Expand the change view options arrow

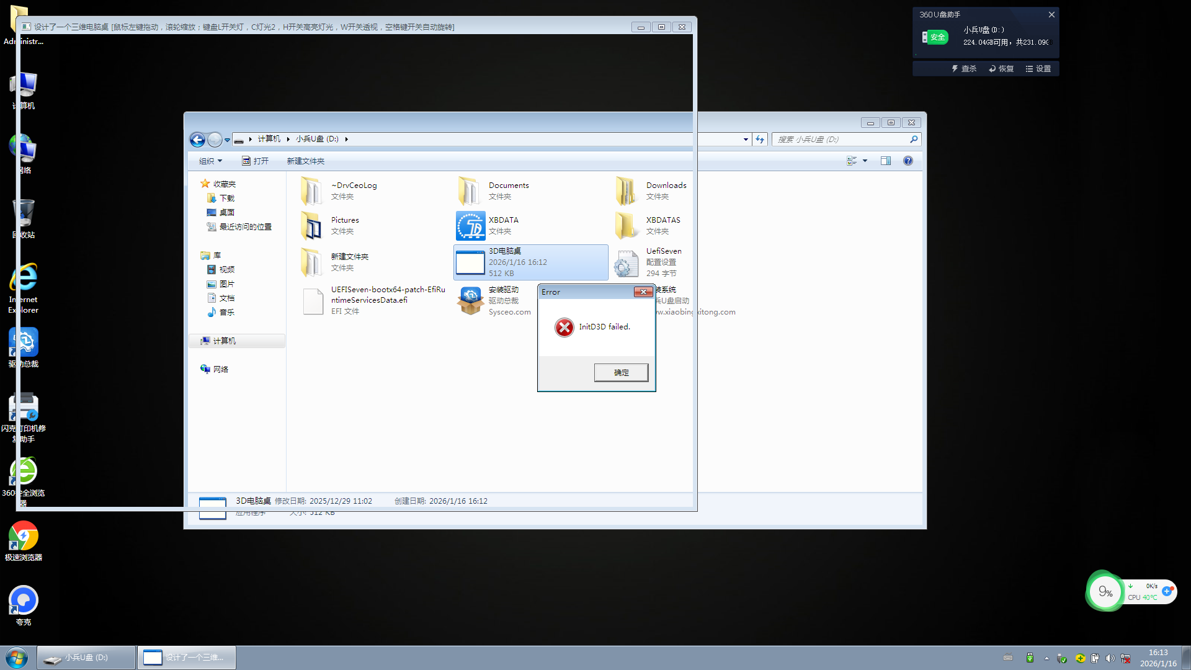[865, 161]
